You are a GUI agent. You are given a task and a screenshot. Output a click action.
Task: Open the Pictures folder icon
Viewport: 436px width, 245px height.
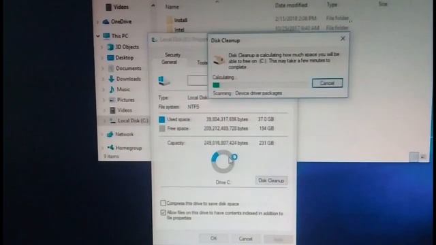tap(112, 100)
